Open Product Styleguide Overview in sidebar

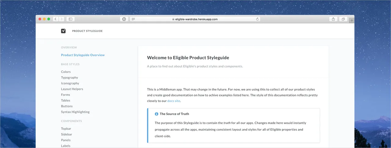coord(83,55)
